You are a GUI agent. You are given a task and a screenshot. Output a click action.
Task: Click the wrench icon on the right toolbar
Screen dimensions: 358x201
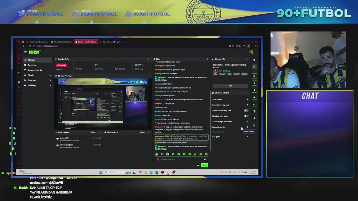[x=254, y=118]
